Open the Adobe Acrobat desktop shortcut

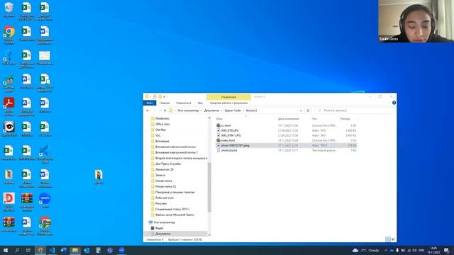point(9,106)
